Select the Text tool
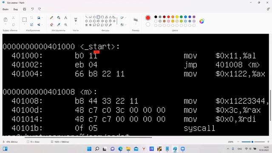 pos(65,18)
